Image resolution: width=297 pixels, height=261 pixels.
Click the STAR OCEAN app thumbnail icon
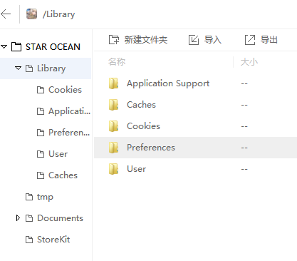tap(31, 14)
